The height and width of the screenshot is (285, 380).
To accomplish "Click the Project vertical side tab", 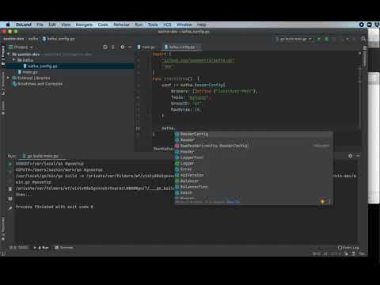I will pos(3,55).
